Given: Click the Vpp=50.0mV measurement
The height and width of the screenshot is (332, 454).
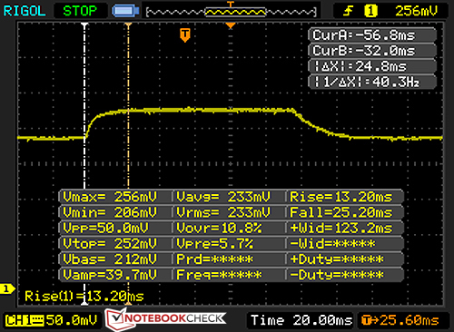Looking at the screenshot, I should (106, 228).
